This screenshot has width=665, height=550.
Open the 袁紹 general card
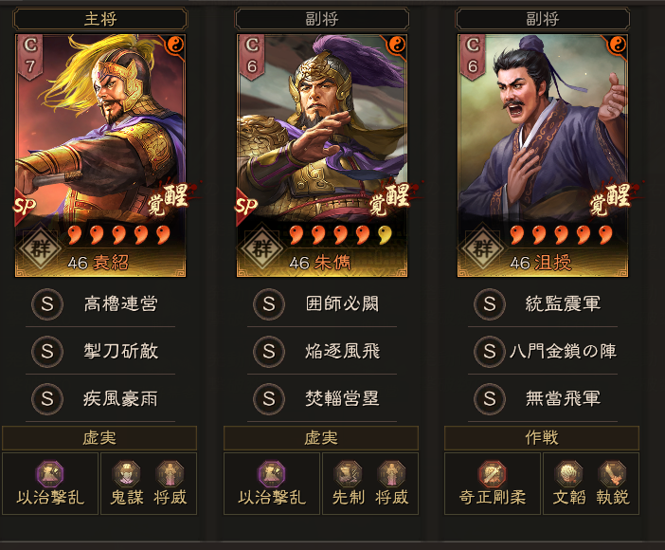point(100,156)
